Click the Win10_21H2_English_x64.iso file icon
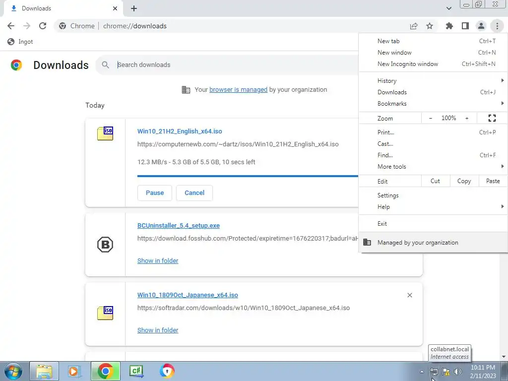The height and width of the screenshot is (381, 508). click(105, 133)
